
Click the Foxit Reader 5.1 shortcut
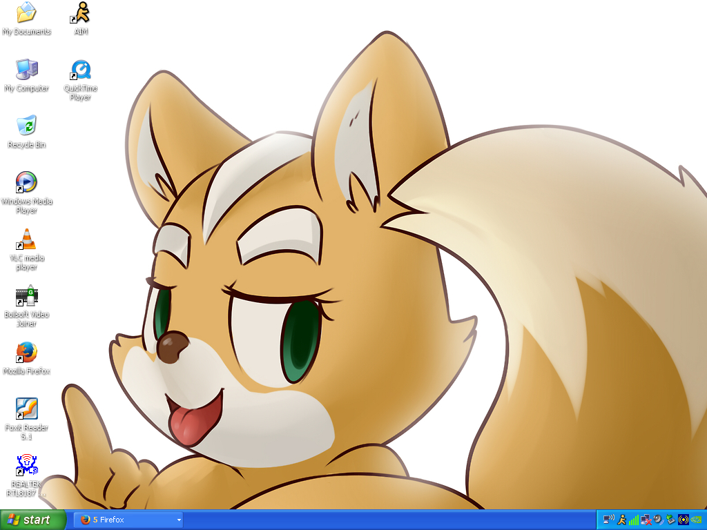(x=26, y=409)
